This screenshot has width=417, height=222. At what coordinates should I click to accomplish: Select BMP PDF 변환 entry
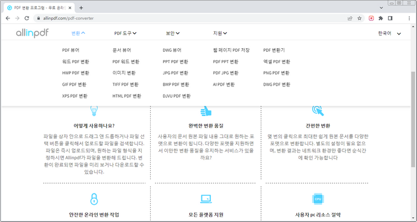[x=176, y=85]
